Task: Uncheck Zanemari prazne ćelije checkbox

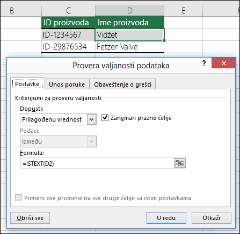Action: 105,118
